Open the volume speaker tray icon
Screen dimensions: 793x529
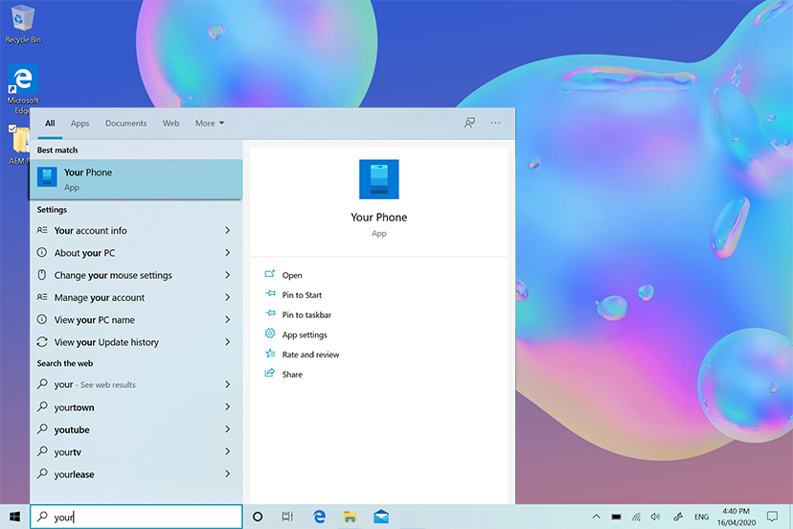pyautogui.click(x=655, y=517)
